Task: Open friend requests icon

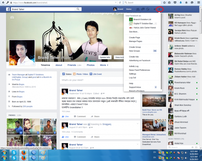Action: 138,9
